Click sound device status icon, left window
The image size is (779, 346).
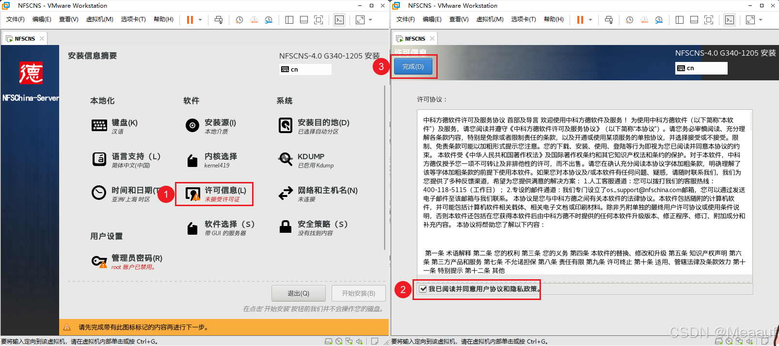click(359, 341)
